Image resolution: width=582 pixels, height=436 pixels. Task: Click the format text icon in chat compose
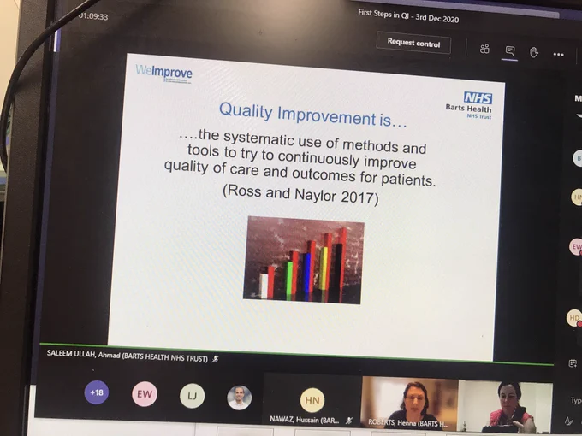[x=568, y=421]
